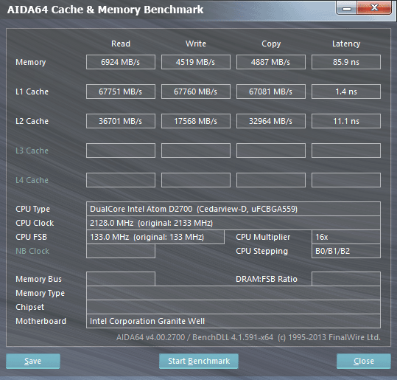The height and width of the screenshot is (380, 397).
Task: Click the empty Chipset field
Action: tap(233, 307)
